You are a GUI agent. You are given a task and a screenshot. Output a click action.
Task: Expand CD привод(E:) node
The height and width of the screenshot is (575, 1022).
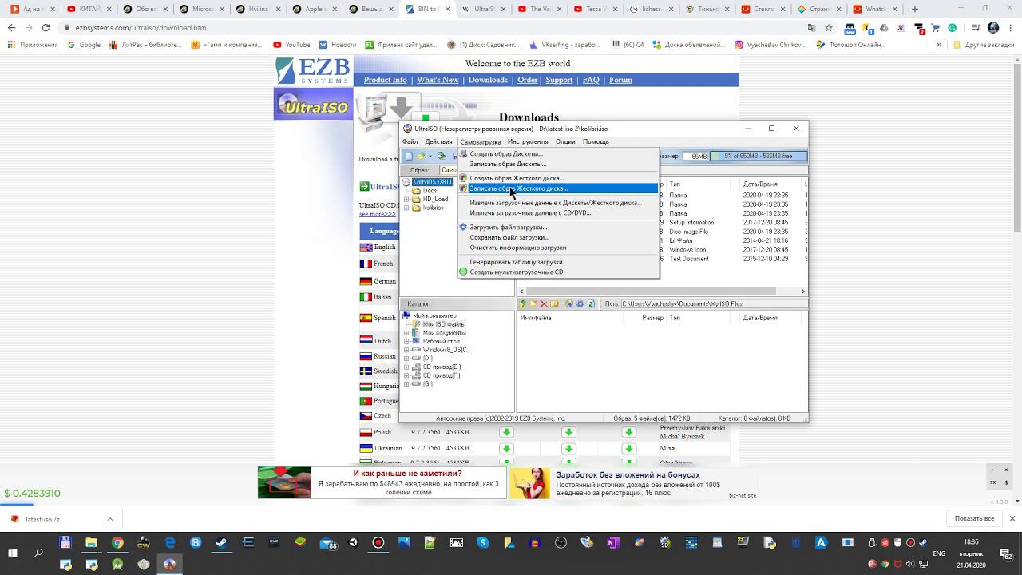pos(406,367)
